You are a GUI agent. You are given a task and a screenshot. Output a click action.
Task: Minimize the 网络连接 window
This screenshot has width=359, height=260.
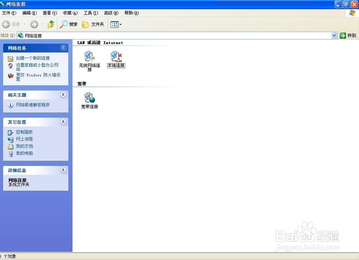coord(338,4)
